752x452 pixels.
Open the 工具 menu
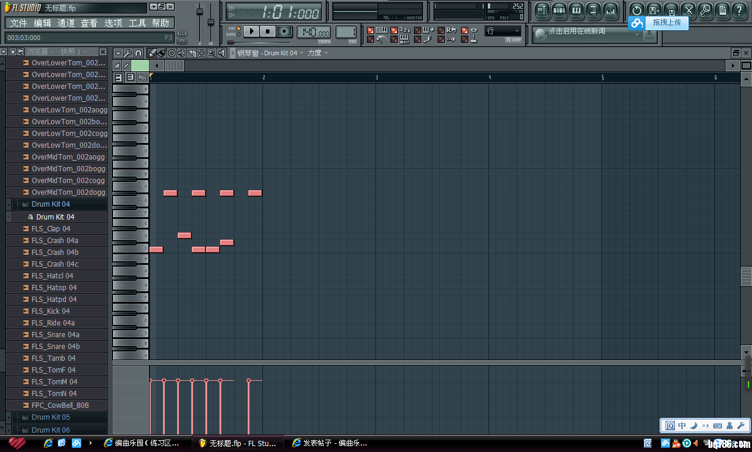pos(137,23)
